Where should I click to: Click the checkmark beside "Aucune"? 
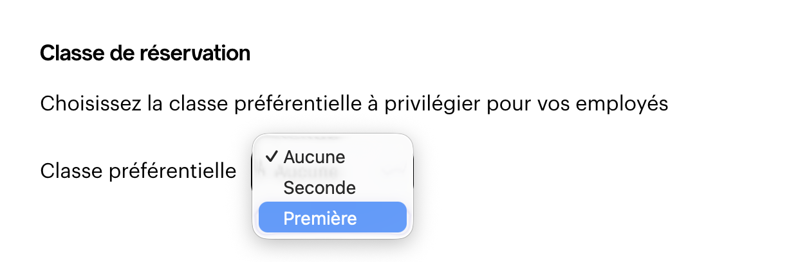(272, 157)
